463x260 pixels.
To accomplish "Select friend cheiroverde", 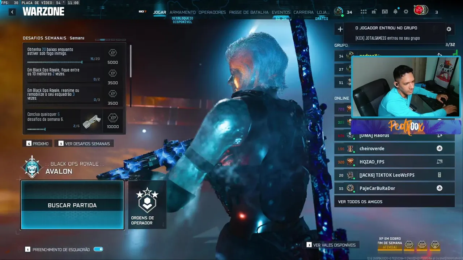I will click(394, 148).
